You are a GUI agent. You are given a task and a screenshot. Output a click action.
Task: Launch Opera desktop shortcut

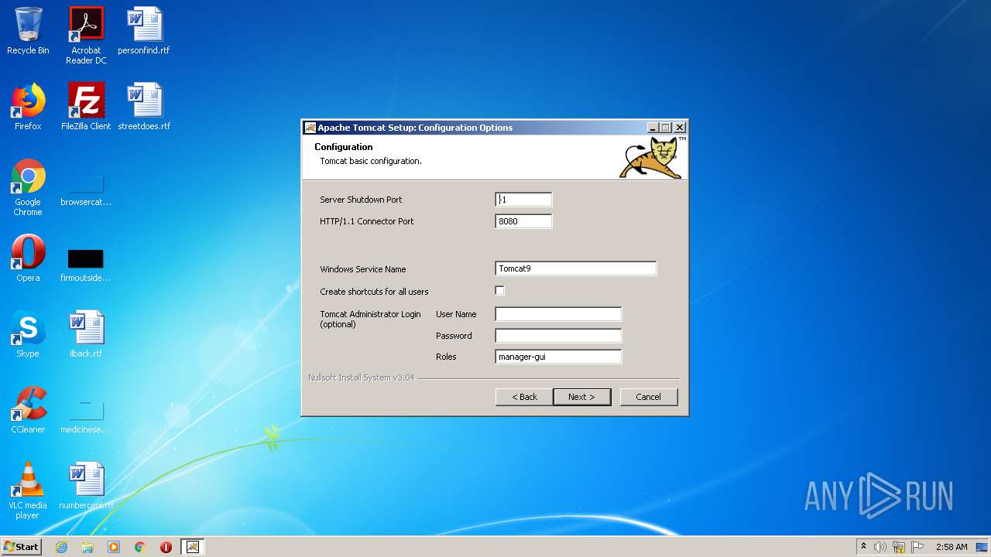(x=28, y=258)
